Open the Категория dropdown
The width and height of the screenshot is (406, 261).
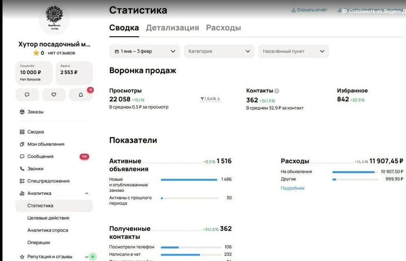pyautogui.click(x=219, y=51)
